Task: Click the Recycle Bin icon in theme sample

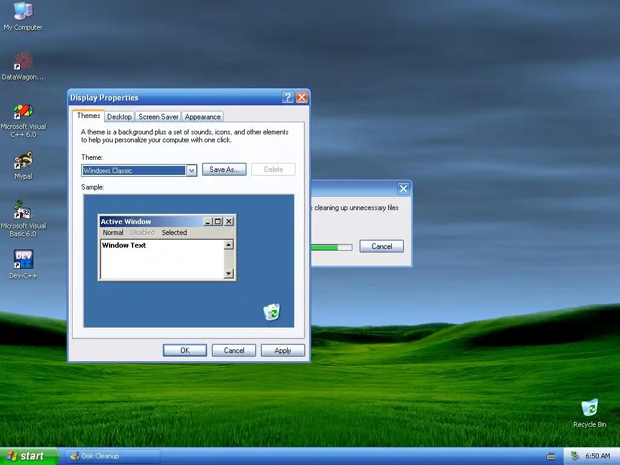Action: pyautogui.click(x=272, y=312)
